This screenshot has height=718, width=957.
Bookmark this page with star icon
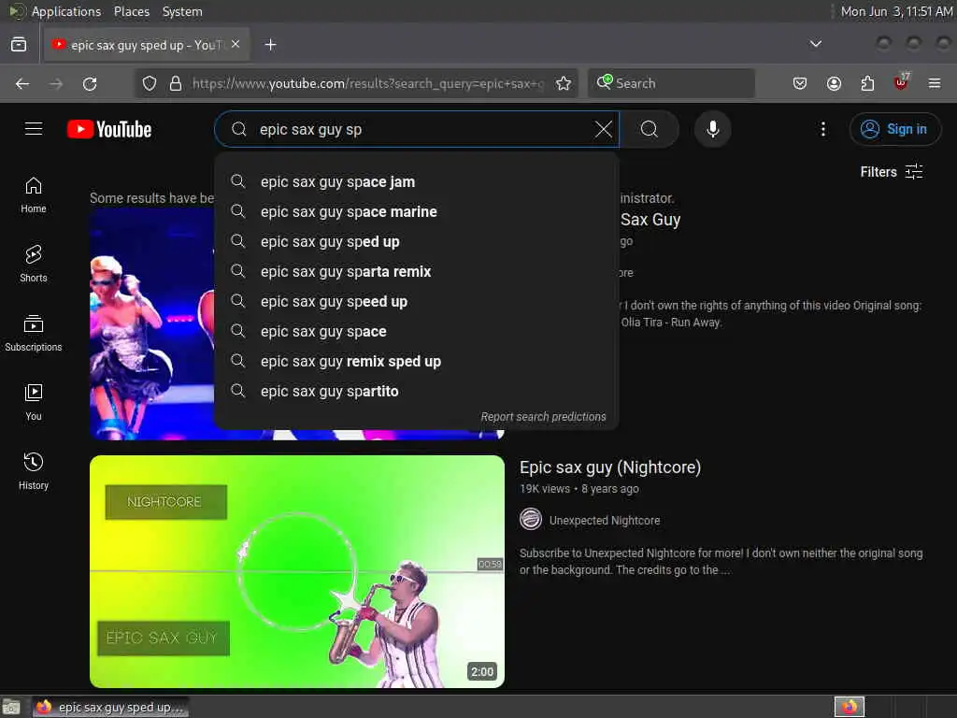pyautogui.click(x=564, y=83)
